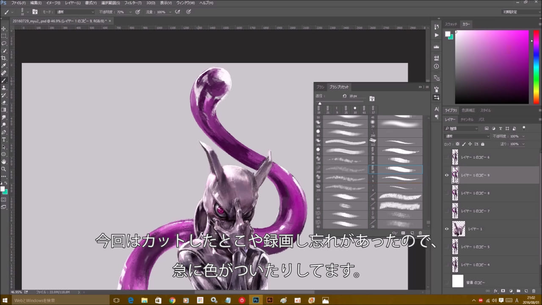This screenshot has height=305, width=542.
Task: Hide the レイヤー 1 layer
Action: 446,229
